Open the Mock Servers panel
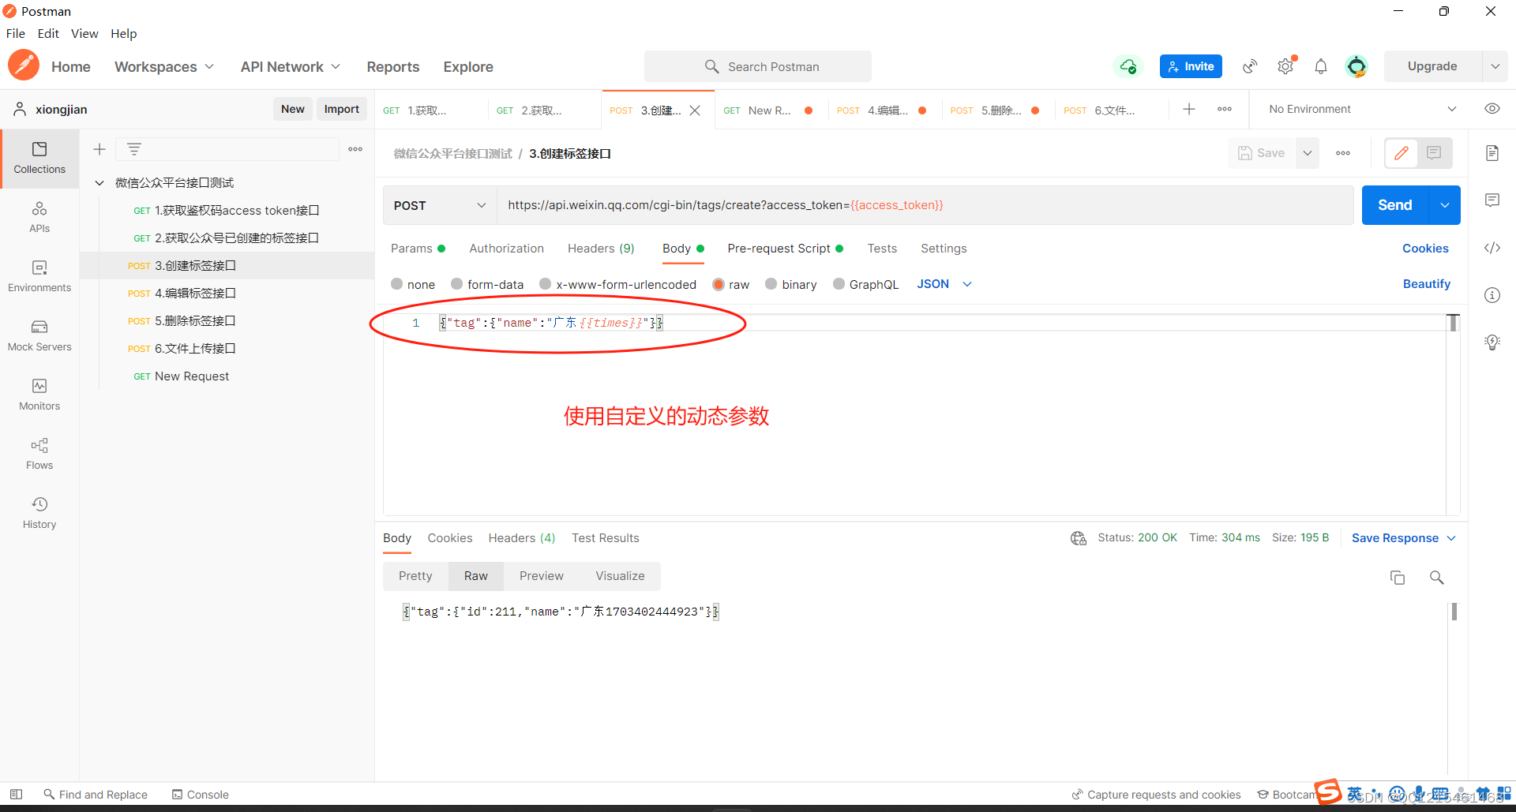Screen dimensions: 1516x812 point(39,335)
